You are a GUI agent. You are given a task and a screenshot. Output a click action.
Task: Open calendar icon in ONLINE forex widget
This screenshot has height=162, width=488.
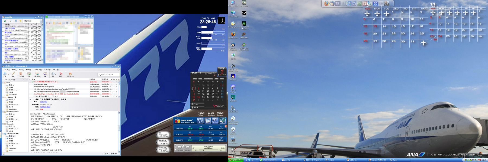pos(208,121)
